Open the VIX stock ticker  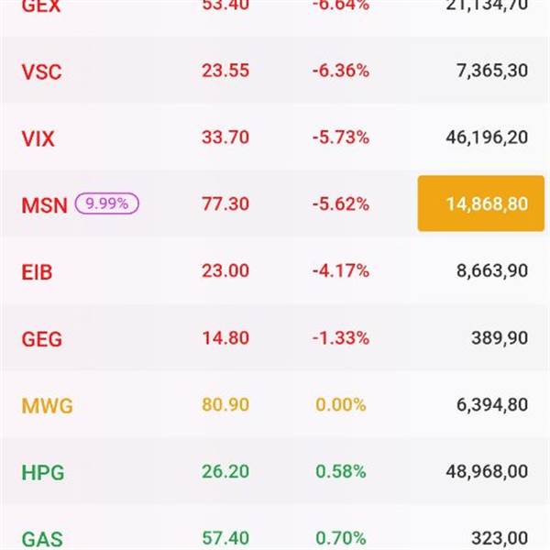pyautogui.click(x=38, y=138)
